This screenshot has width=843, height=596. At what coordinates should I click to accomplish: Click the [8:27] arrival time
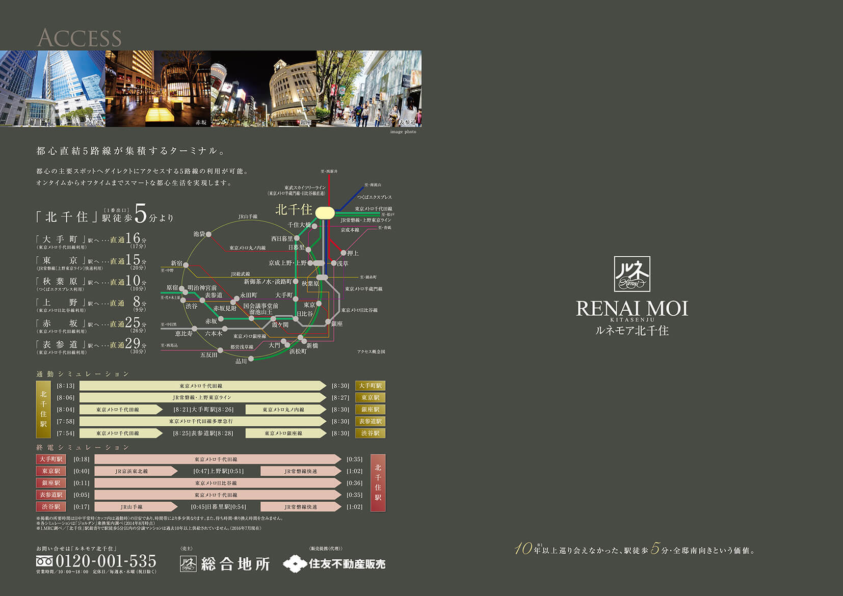point(340,397)
